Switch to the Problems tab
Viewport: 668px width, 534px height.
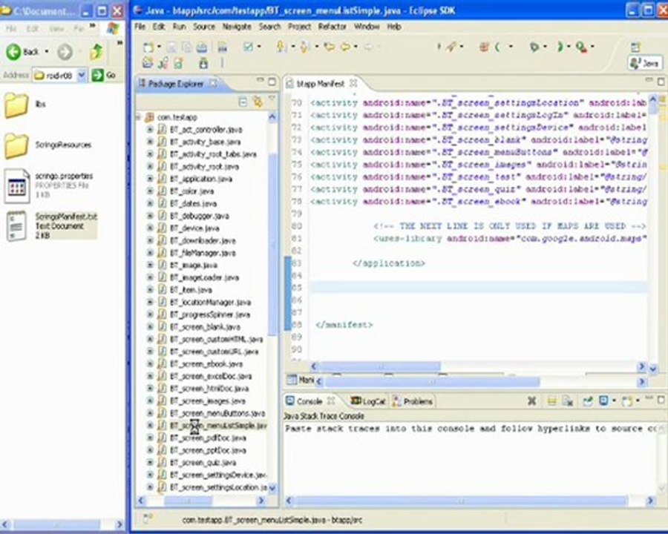[413, 401]
